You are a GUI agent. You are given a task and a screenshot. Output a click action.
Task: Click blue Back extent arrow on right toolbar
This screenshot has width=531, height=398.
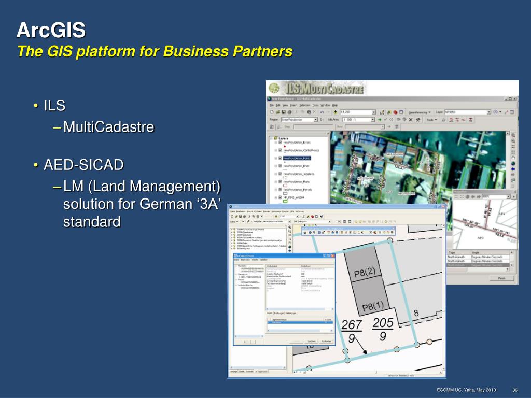coord(513,169)
